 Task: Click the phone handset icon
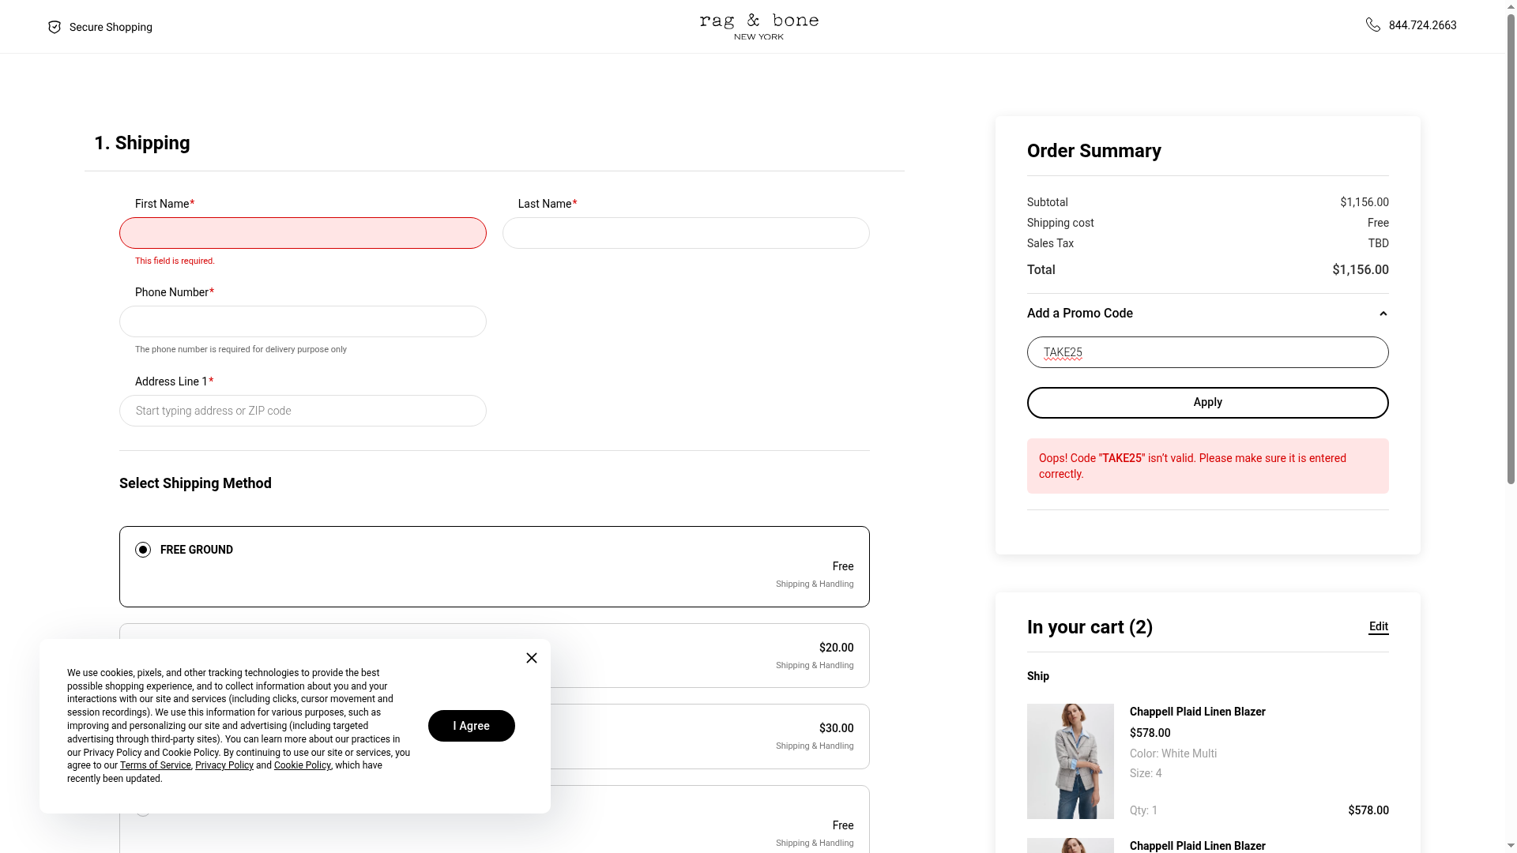pos(1373,25)
